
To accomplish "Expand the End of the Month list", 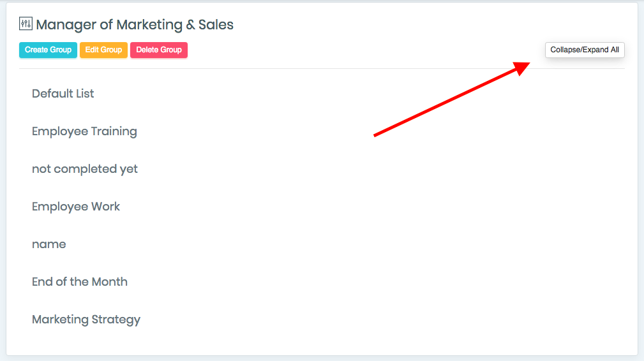I will click(80, 282).
